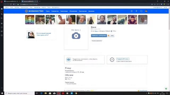The width and height of the screenshot is (170, 95).
Task: Open the search icon in Opera sidebar
Action: click(x=2, y=14)
